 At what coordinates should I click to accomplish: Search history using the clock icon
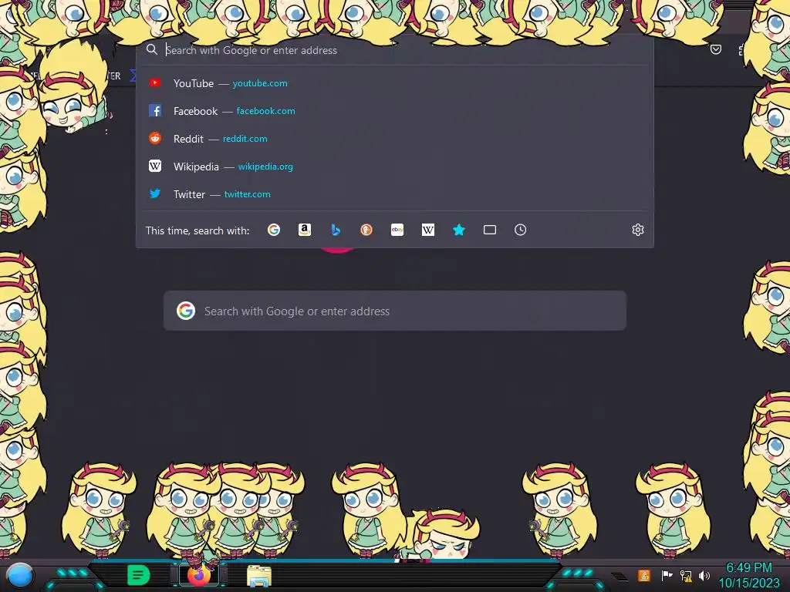click(521, 230)
